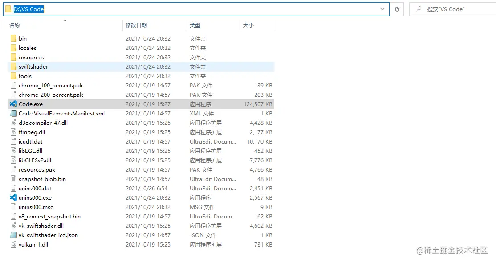Click the 10,170 KB size of icudtl.dat
The height and width of the screenshot is (263, 496).
[260, 142]
